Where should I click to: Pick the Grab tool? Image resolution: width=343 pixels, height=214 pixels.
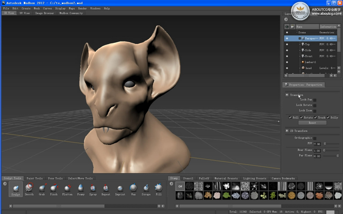(x=42, y=189)
